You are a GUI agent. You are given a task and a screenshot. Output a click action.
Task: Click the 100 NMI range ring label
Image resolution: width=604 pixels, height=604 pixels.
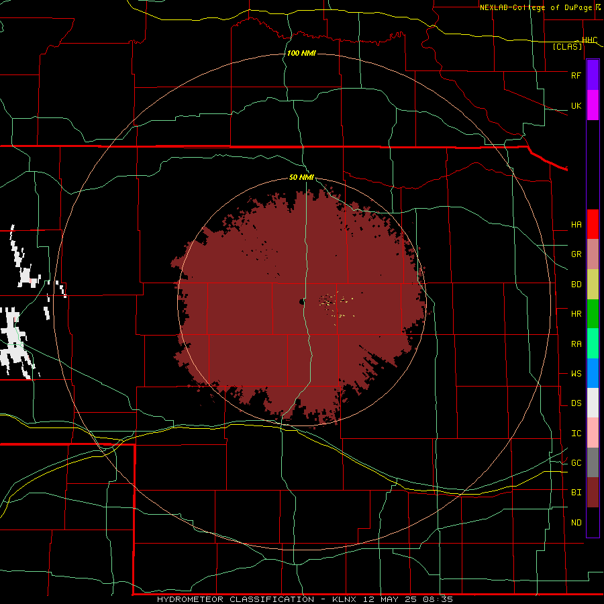[x=301, y=53]
